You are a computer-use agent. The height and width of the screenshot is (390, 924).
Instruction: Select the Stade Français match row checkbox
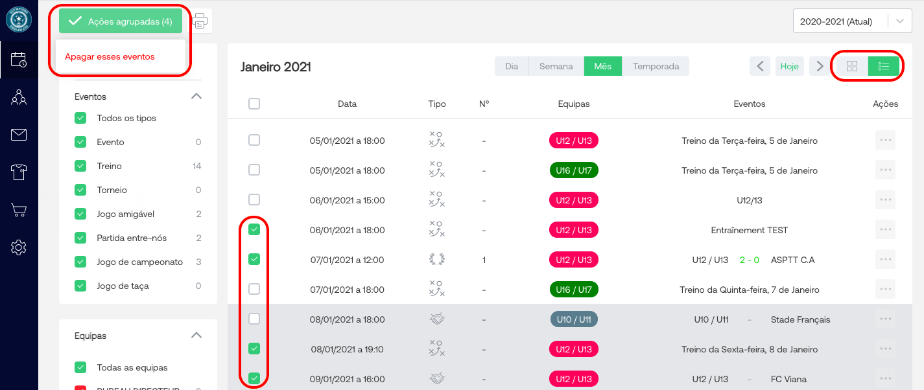click(x=254, y=319)
